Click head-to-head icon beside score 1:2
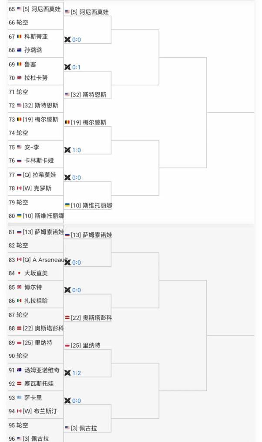Image resolution: width=262 pixels, height=442 pixels. coord(67,373)
